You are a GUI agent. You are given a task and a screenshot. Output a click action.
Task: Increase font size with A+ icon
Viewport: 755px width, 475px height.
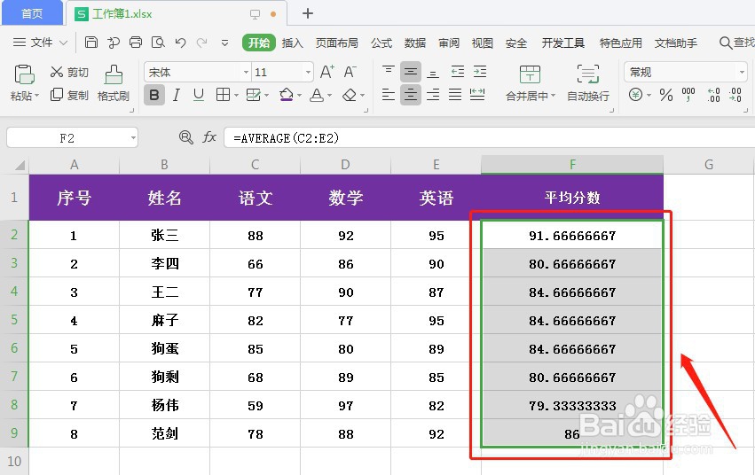coord(327,72)
